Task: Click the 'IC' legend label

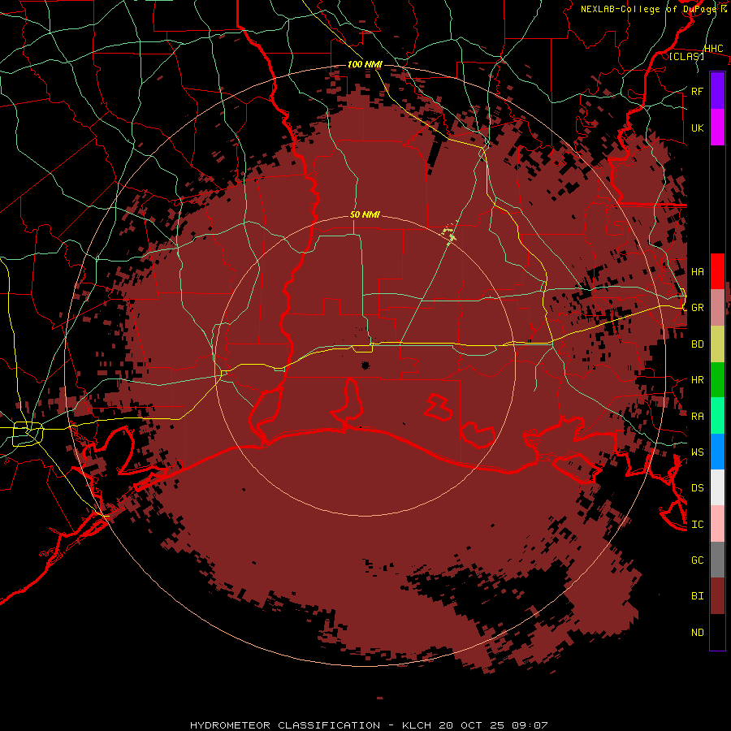Action: pos(698,525)
